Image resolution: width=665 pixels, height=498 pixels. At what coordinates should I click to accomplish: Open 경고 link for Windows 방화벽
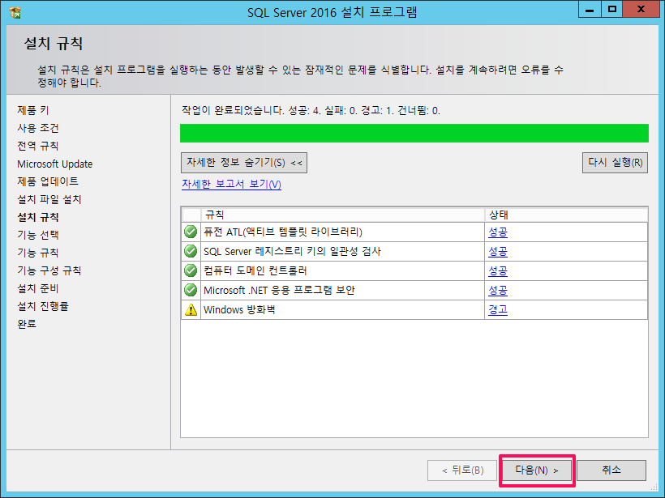498,310
